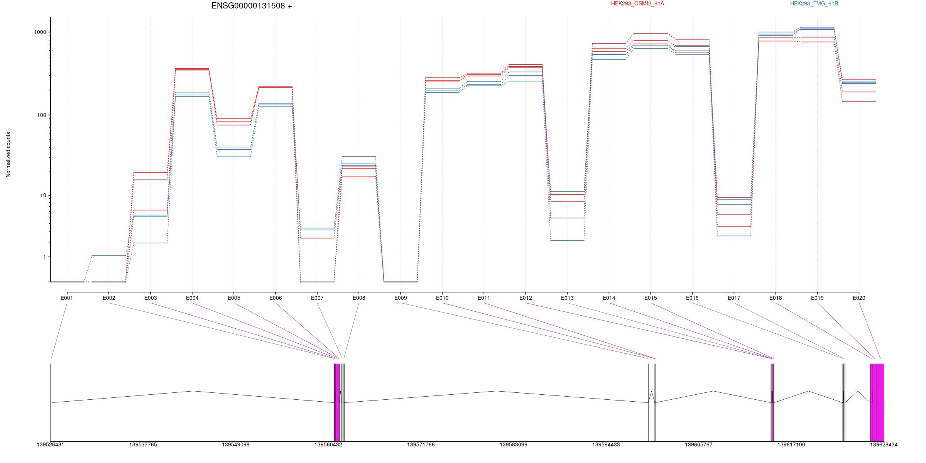Select exon label E011
The image size is (926, 463).
[x=484, y=298]
